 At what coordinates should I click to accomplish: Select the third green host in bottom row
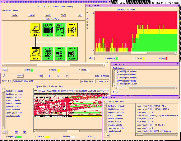click(x=60, y=54)
